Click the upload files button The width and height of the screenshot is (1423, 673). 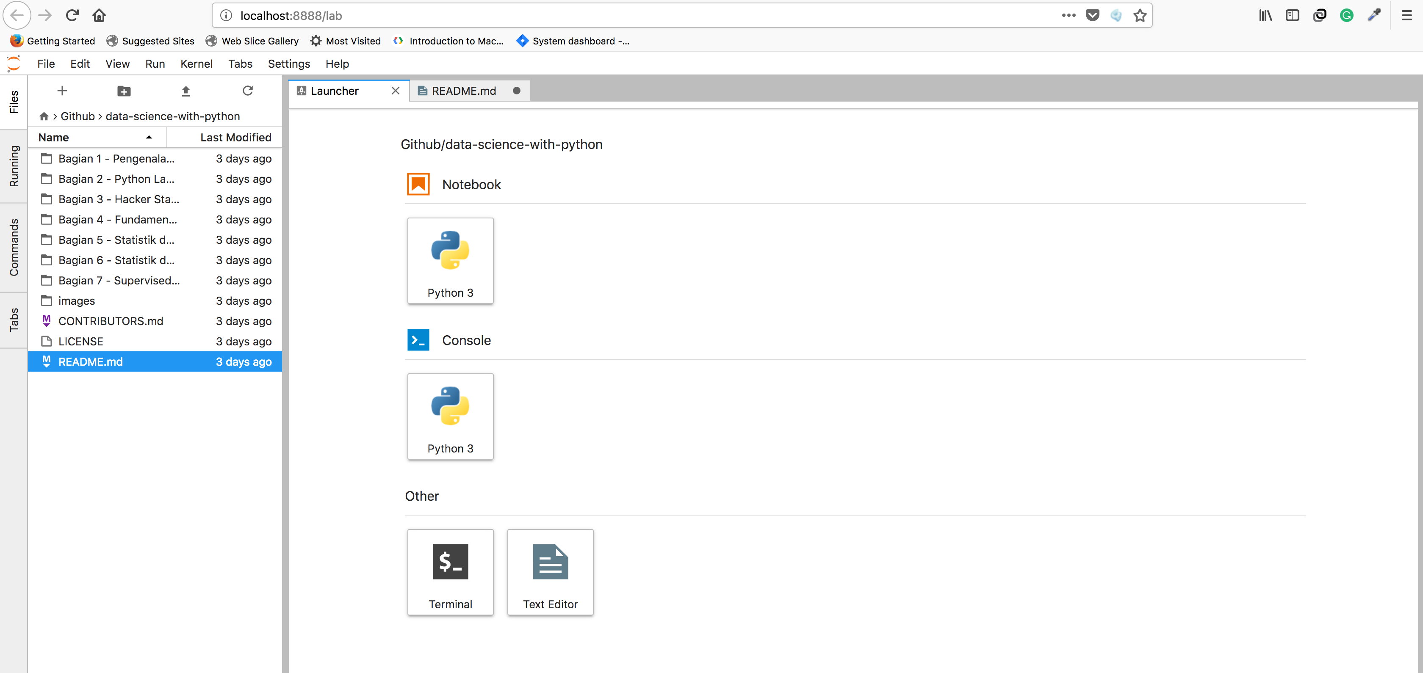(186, 91)
